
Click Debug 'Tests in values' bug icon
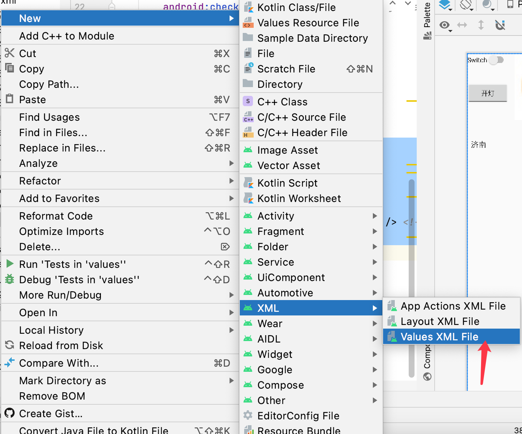tap(10, 279)
